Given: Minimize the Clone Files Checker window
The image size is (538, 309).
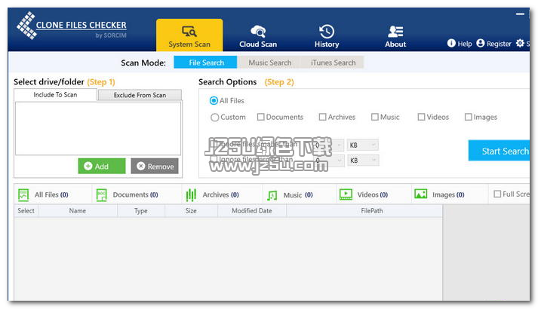Looking at the screenshot, I should pos(520,14).
